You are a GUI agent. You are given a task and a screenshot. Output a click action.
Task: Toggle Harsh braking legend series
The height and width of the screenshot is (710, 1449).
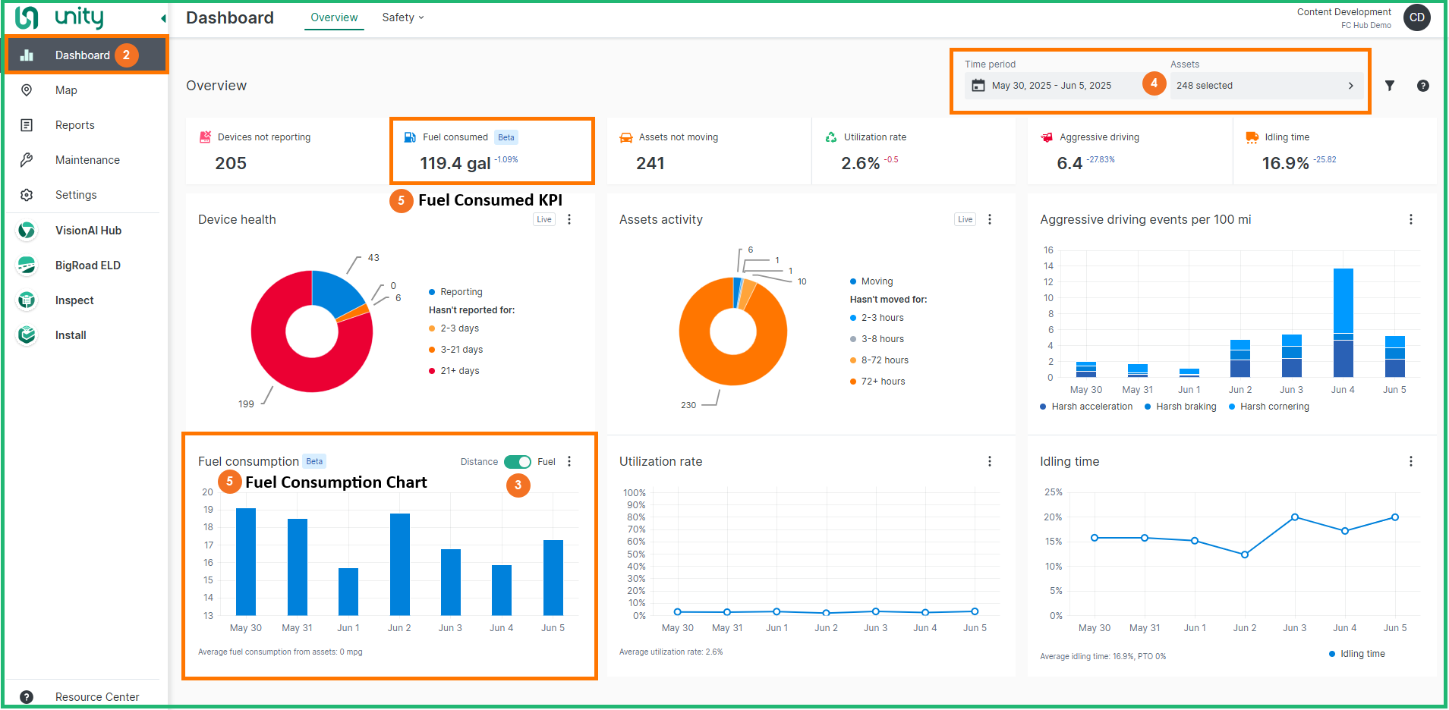[x=1180, y=407]
